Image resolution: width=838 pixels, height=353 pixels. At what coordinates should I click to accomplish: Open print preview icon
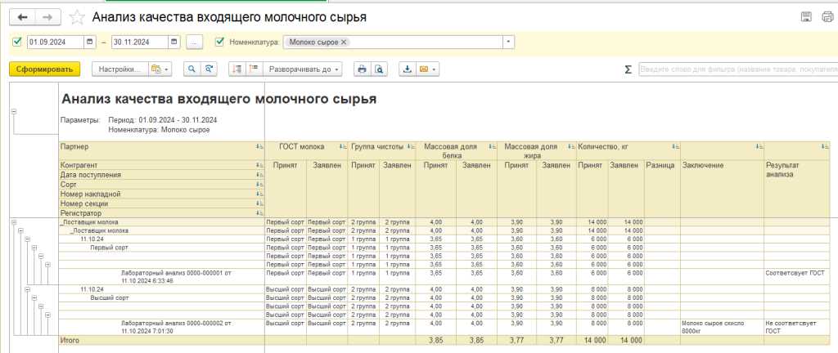379,69
